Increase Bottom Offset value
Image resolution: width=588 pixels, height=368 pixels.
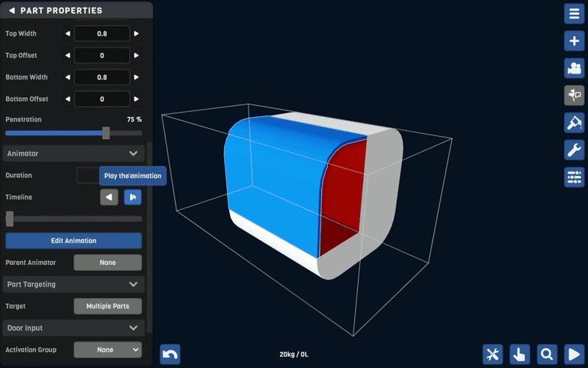[x=137, y=99]
